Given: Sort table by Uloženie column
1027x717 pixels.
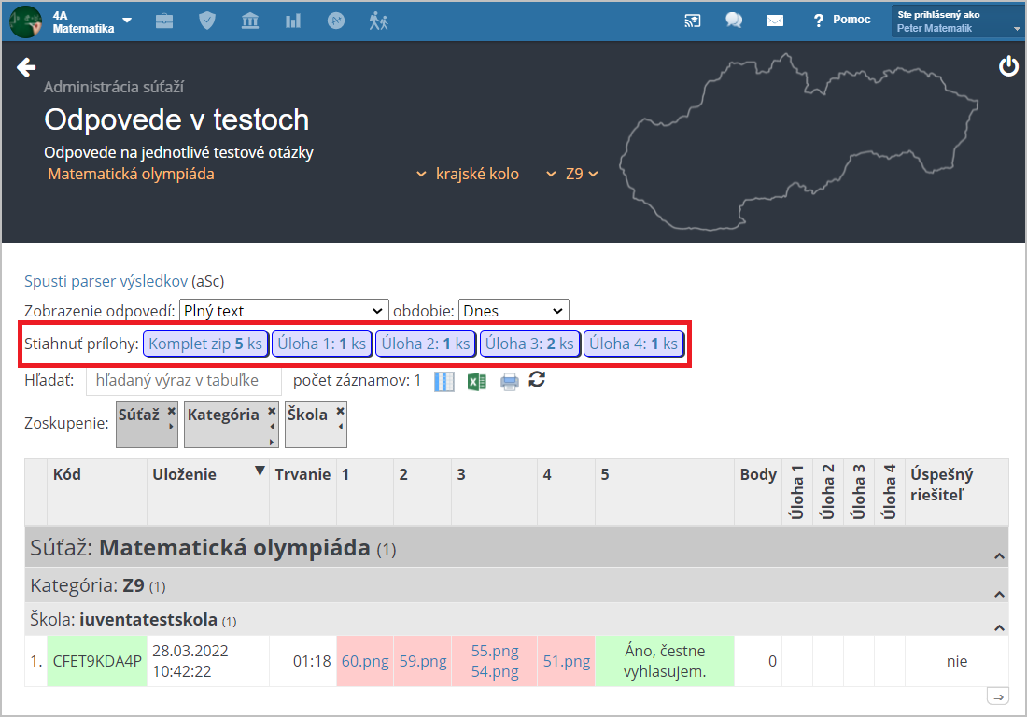Looking at the screenshot, I should coord(184,474).
